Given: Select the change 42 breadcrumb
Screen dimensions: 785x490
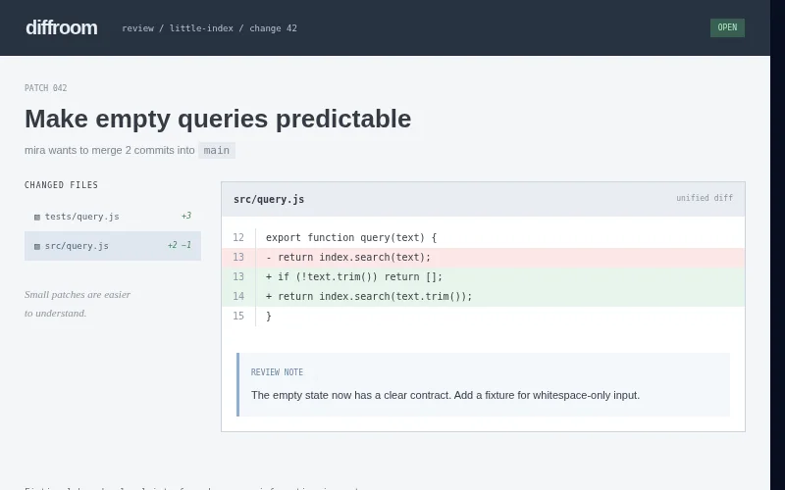Looking at the screenshot, I should tap(274, 28).
